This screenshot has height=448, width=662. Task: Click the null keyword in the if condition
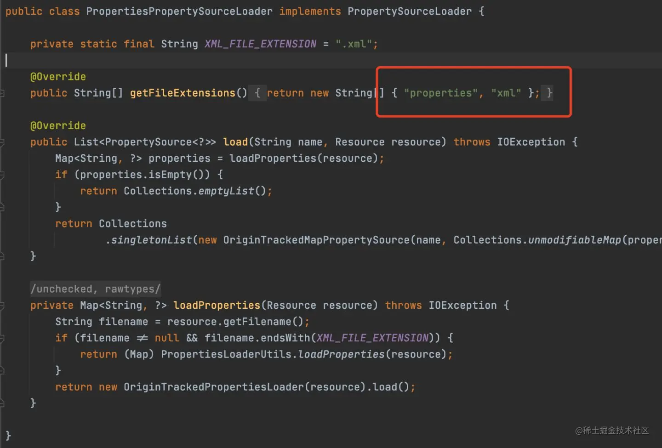coord(167,338)
